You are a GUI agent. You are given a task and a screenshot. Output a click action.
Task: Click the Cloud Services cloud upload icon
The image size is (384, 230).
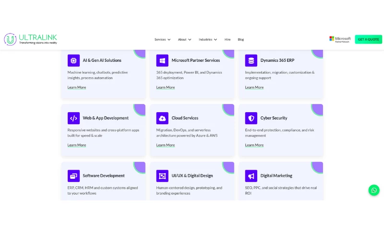(x=162, y=118)
